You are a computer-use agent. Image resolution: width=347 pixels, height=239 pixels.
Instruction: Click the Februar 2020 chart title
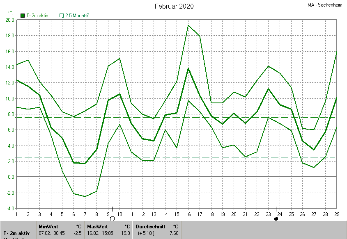[174, 6]
